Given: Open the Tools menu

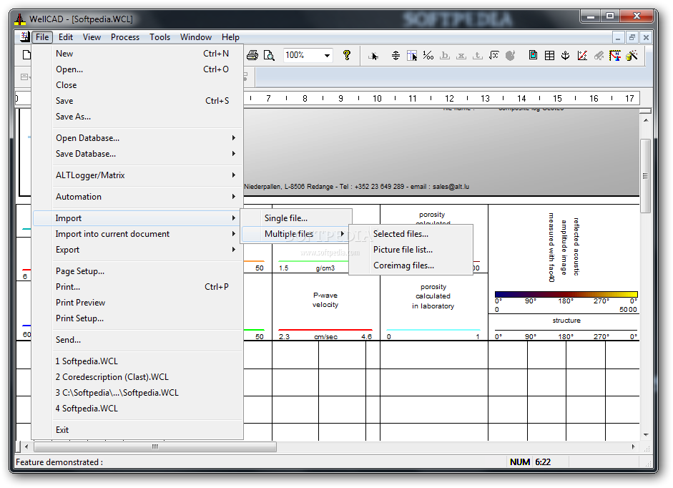Looking at the screenshot, I should pyautogui.click(x=159, y=37).
